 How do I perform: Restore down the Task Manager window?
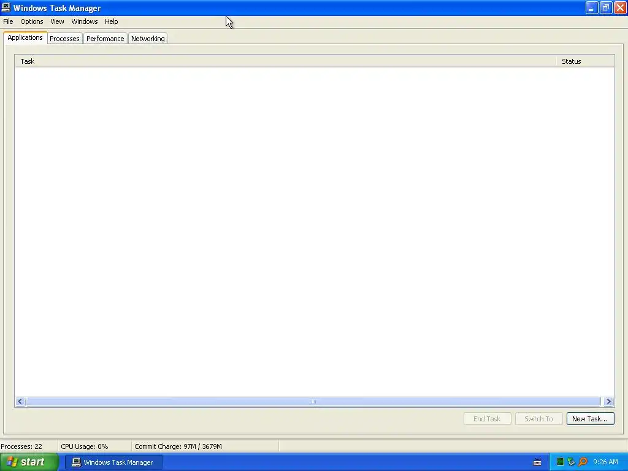point(606,7)
